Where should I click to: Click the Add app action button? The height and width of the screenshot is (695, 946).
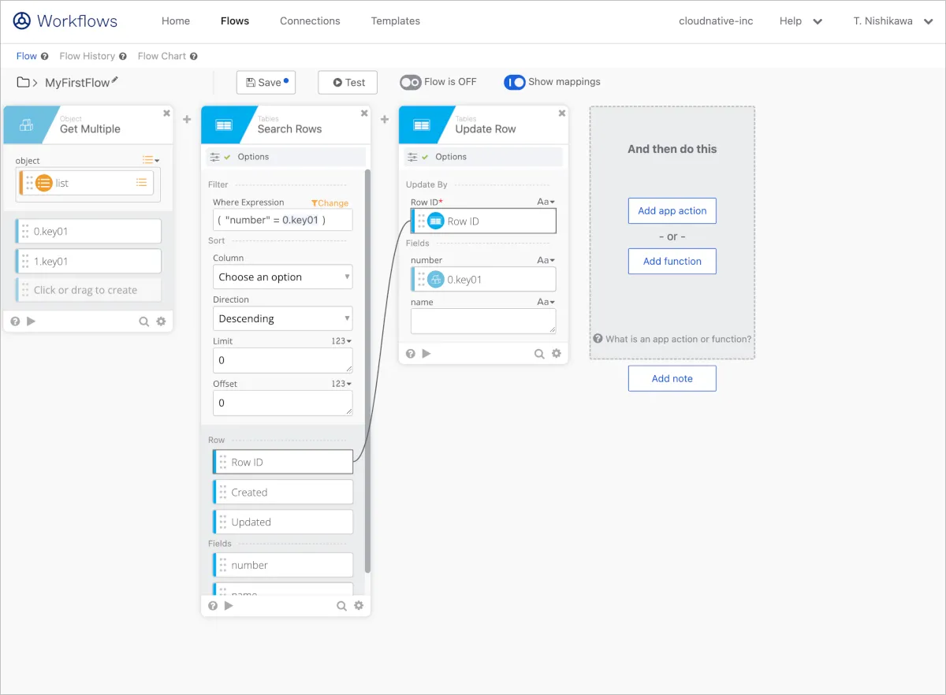coord(672,210)
